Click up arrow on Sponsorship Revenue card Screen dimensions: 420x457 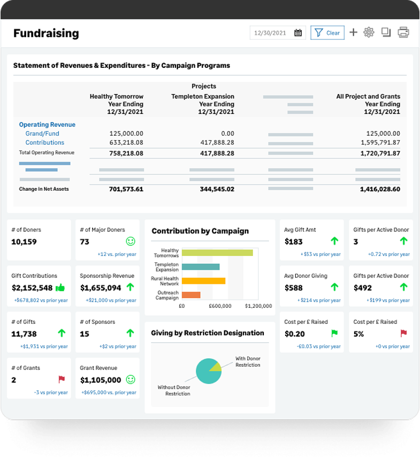tap(131, 287)
